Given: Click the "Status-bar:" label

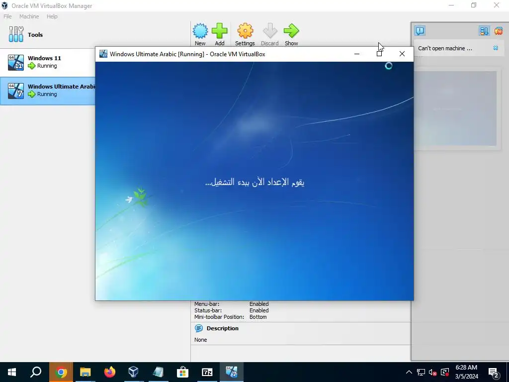Looking at the screenshot, I should click(x=208, y=310).
